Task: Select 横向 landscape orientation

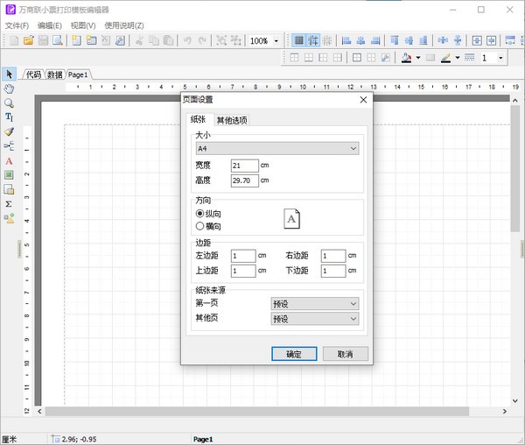Action: coord(200,226)
